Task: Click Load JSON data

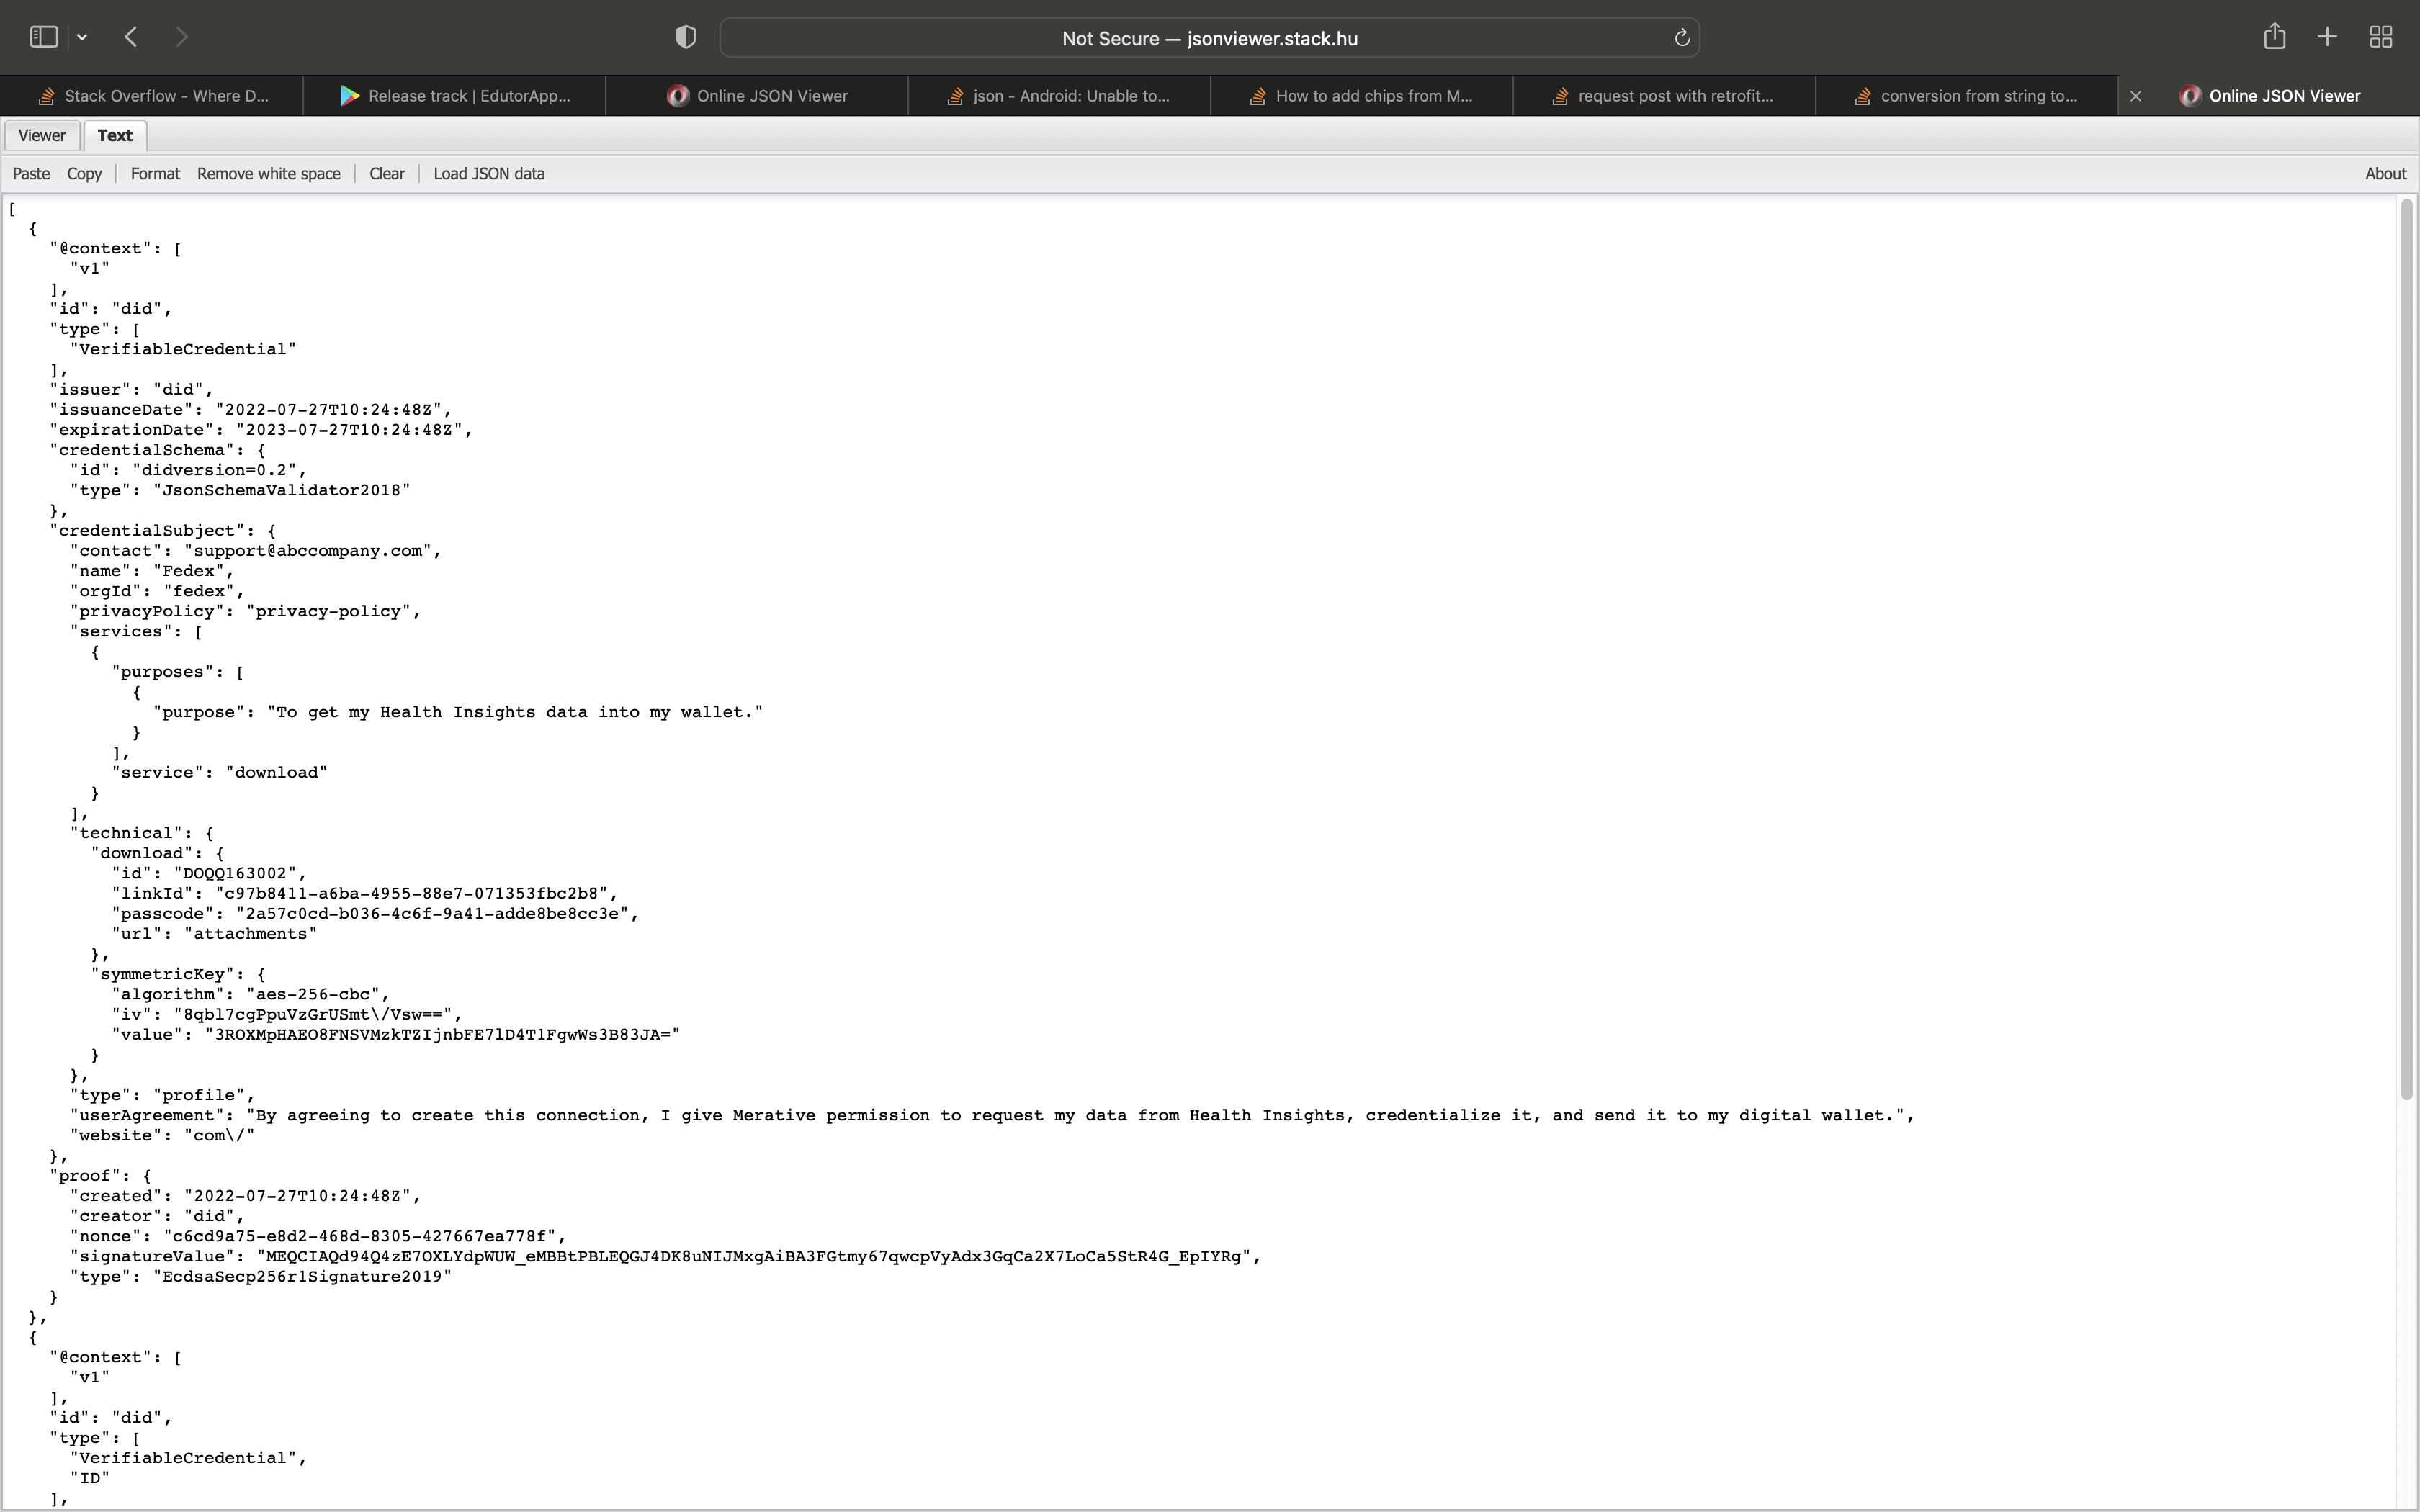Action: (489, 174)
